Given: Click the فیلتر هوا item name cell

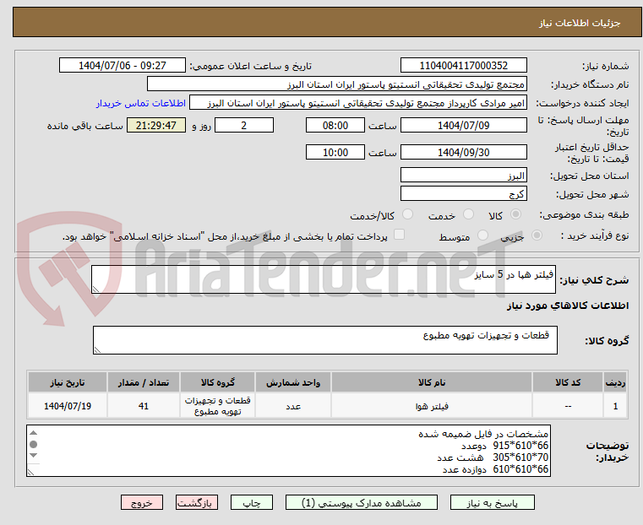Looking at the screenshot, I should point(432,406).
